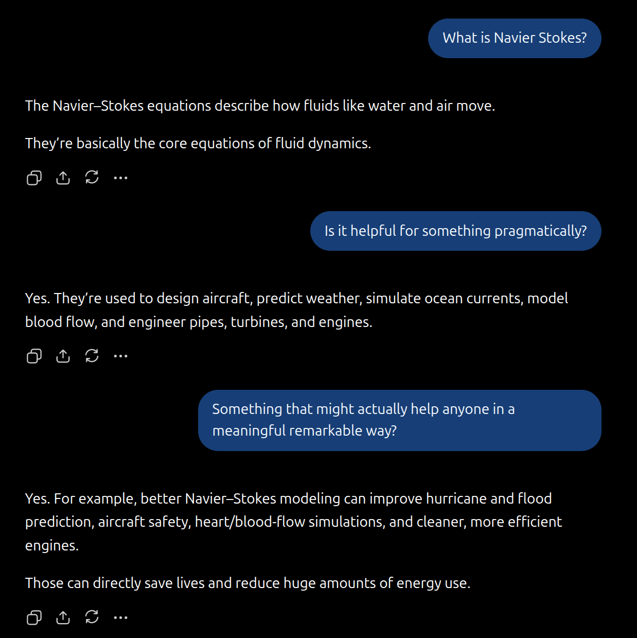
Task: Open more options under the last response
Action: click(x=120, y=617)
